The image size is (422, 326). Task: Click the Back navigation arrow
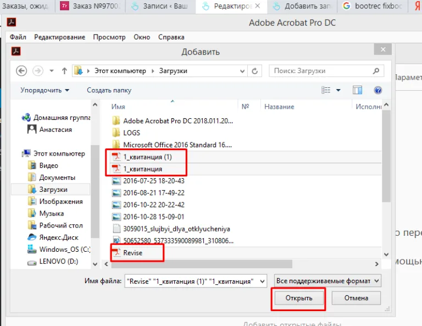(21, 71)
